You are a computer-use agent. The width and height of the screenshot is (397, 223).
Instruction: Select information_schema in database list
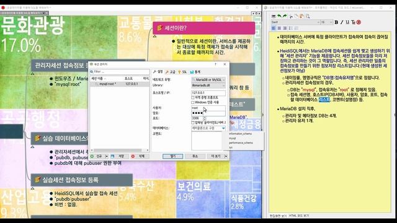click(241, 134)
